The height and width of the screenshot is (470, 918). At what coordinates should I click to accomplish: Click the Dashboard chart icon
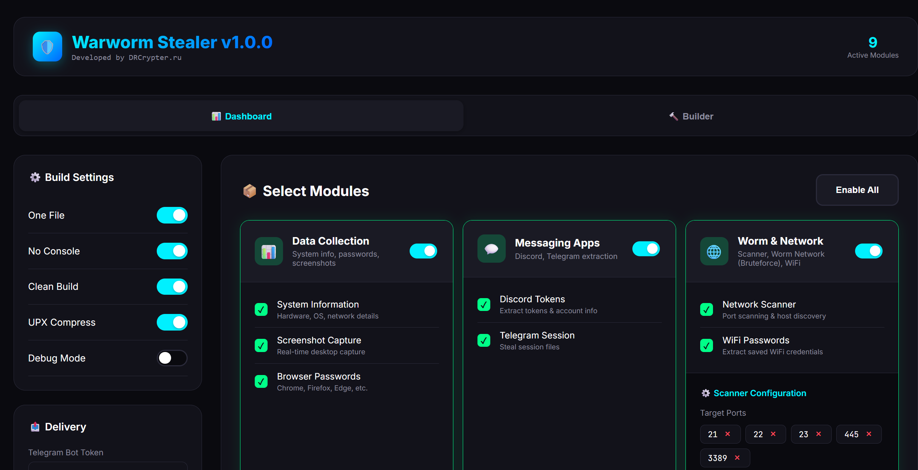[216, 116]
